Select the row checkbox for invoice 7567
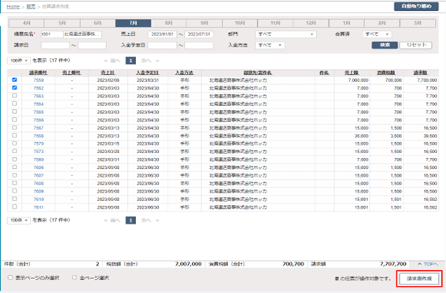 (14, 127)
